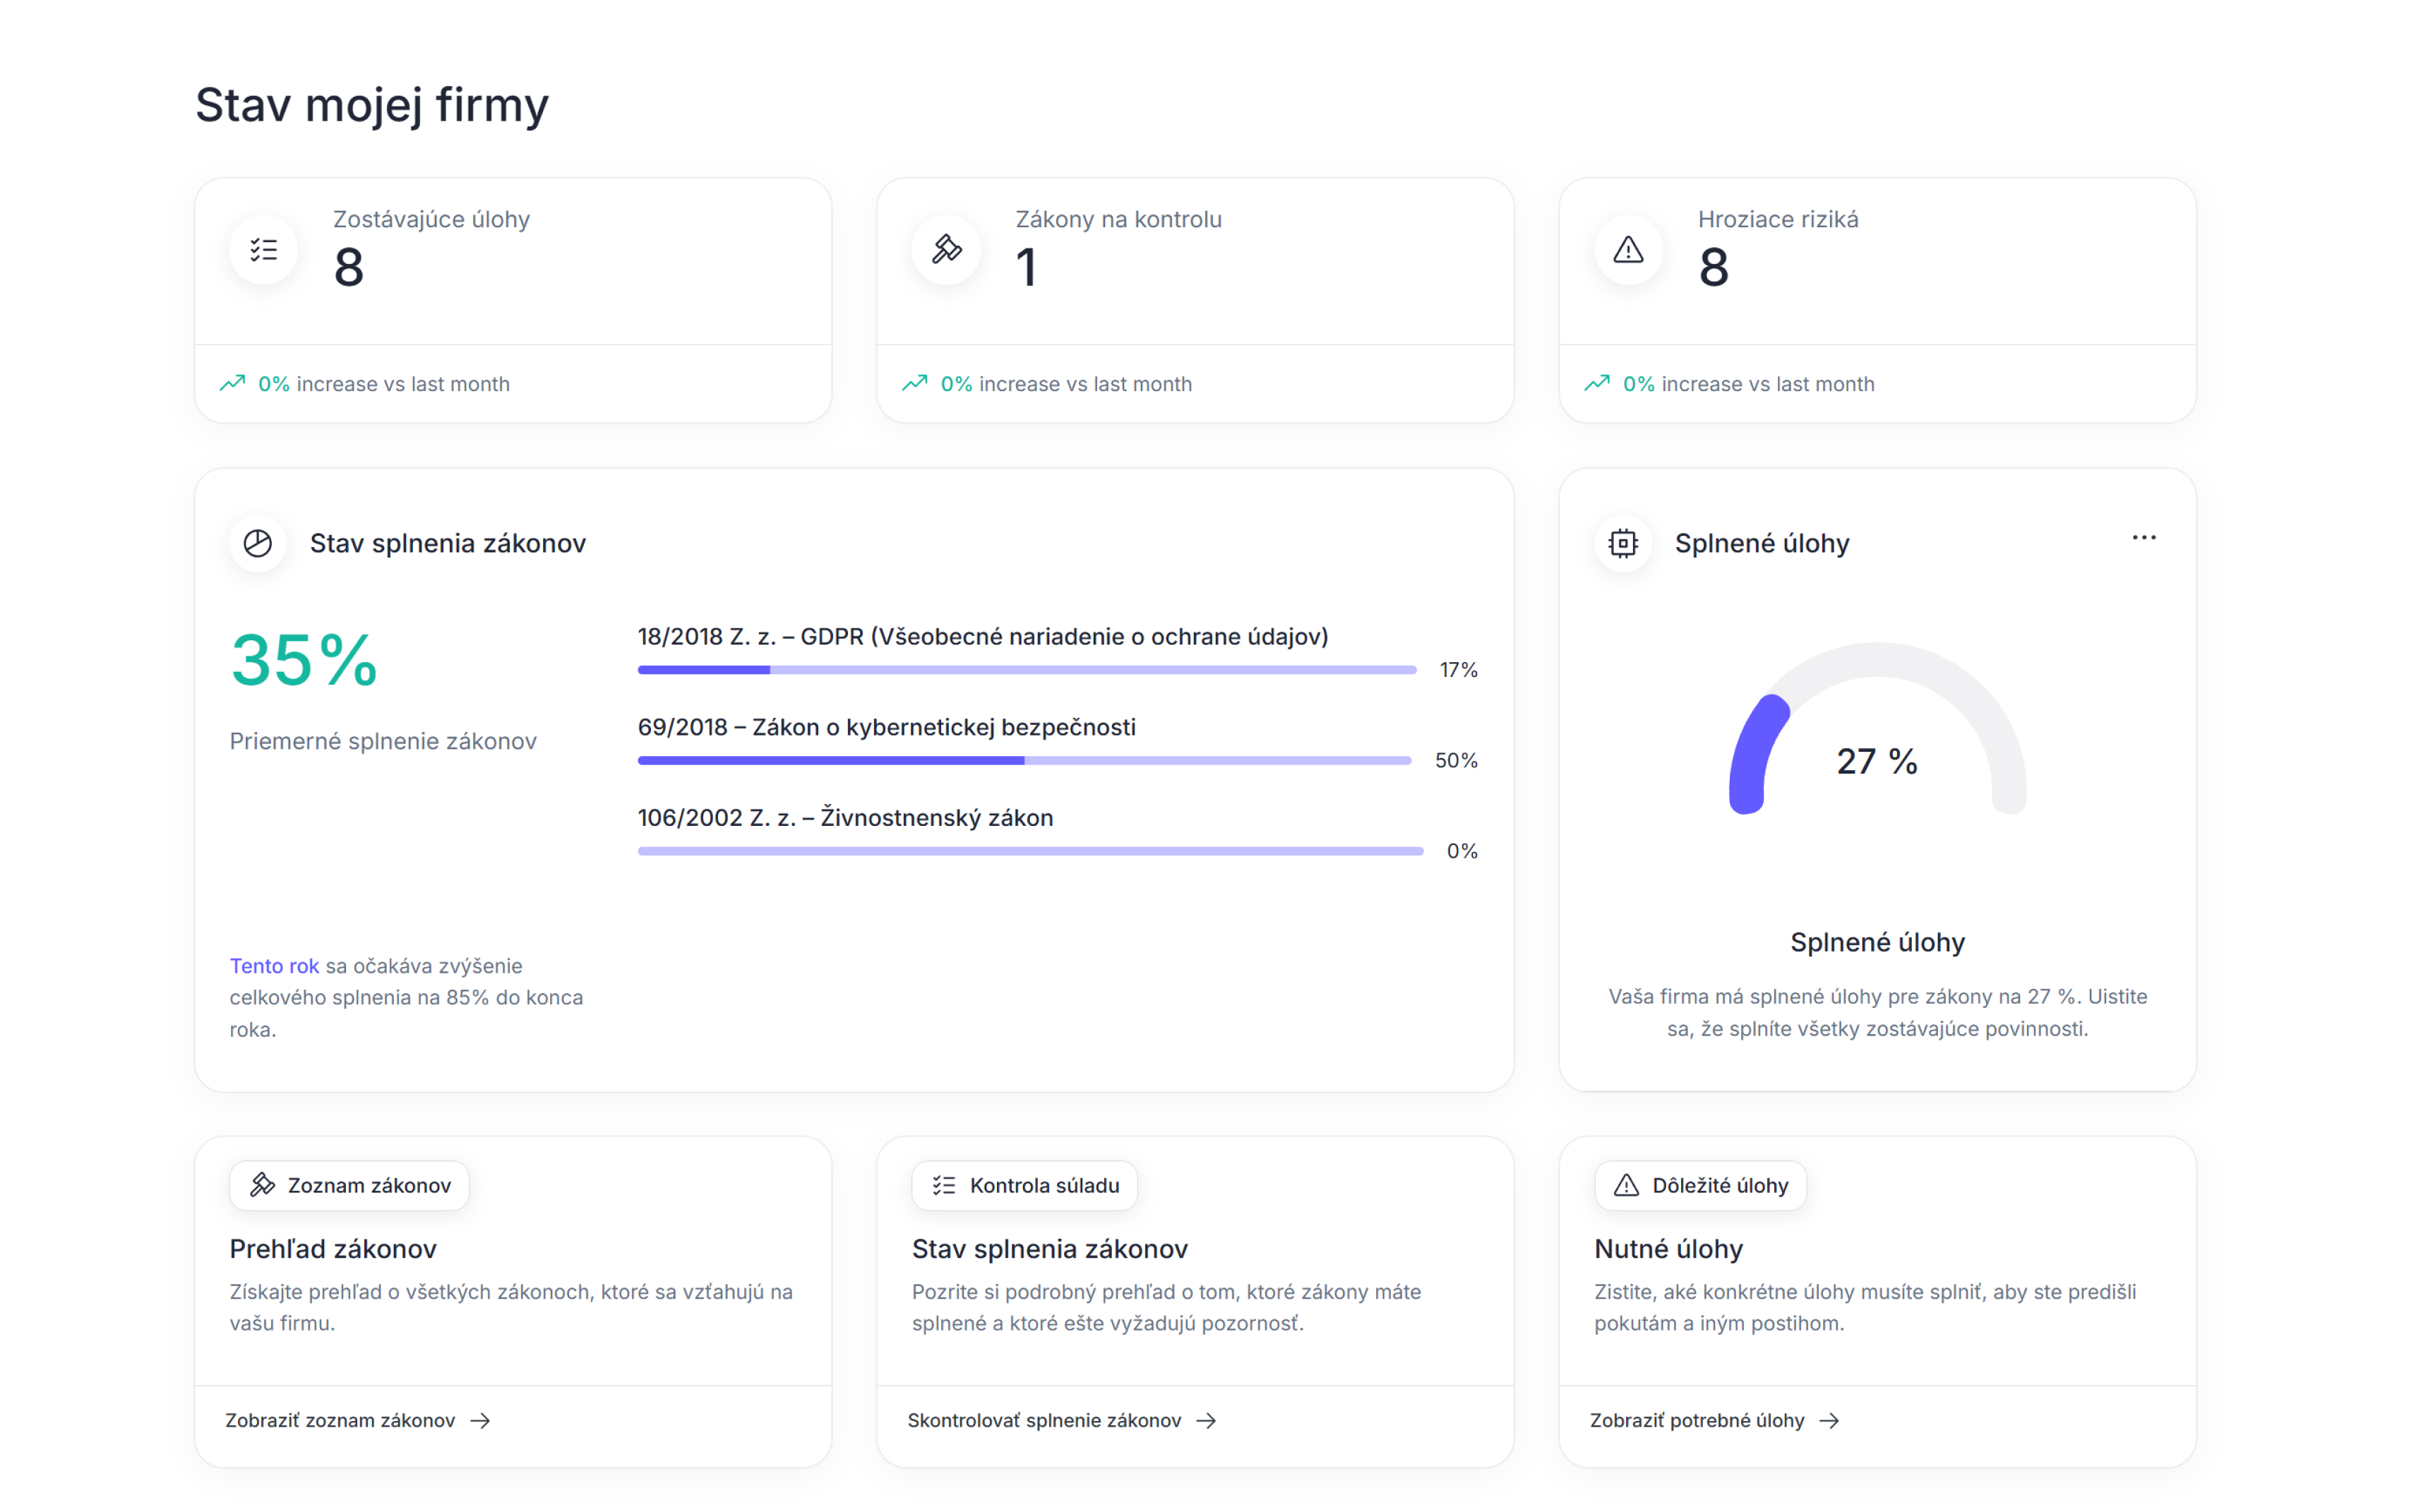The height and width of the screenshot is (1512, 2421).
Task: Click the trend arrow icon under Hroziace riziká
Action: tap(1597, 383)
